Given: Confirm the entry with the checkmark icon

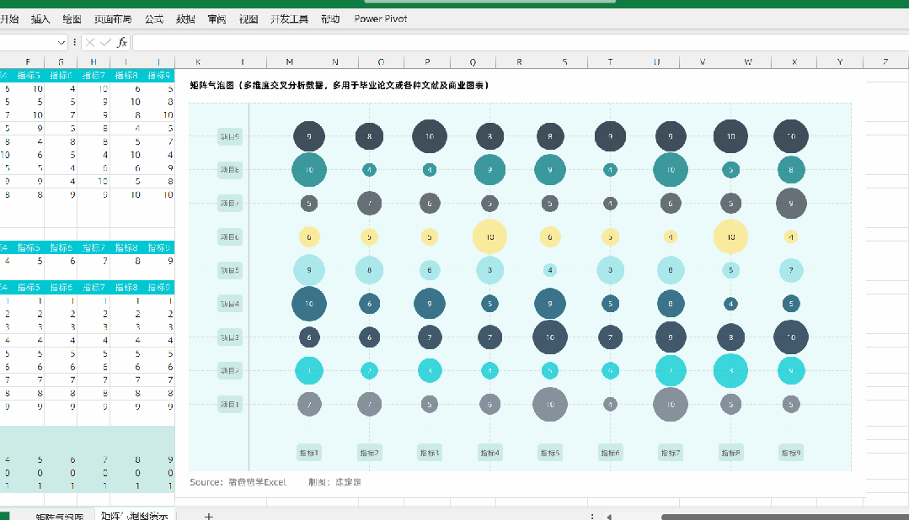Looking at the screenshot, I should [105, 42].
